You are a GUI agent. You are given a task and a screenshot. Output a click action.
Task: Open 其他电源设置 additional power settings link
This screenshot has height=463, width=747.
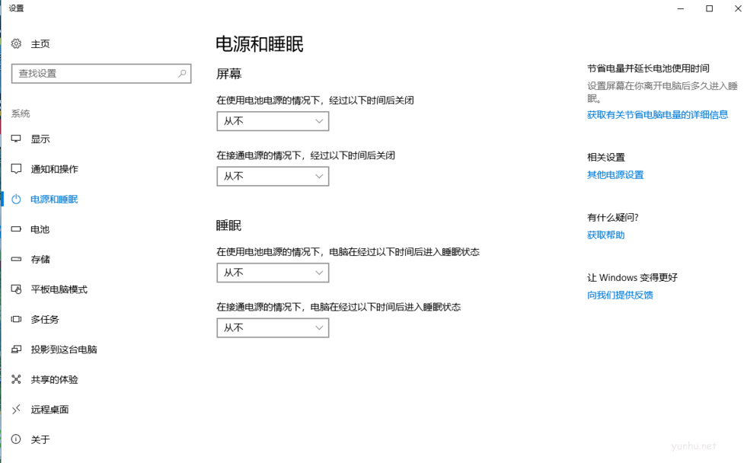coord(616,174)
